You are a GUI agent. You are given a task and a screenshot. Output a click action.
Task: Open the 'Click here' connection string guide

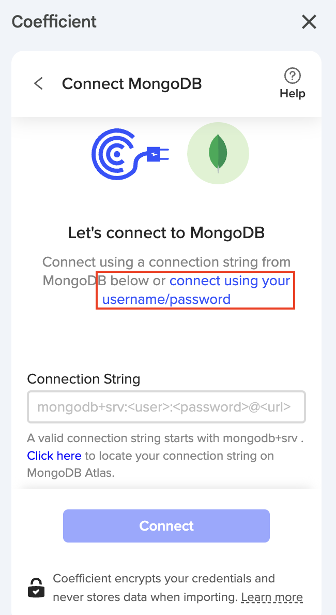[54, 456]
